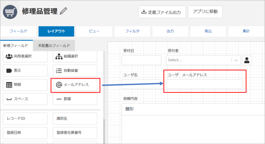Click the 罫線 line icon
Image resolution: width=265 pixels, height=144 pixels.
[x=59, y=99]
